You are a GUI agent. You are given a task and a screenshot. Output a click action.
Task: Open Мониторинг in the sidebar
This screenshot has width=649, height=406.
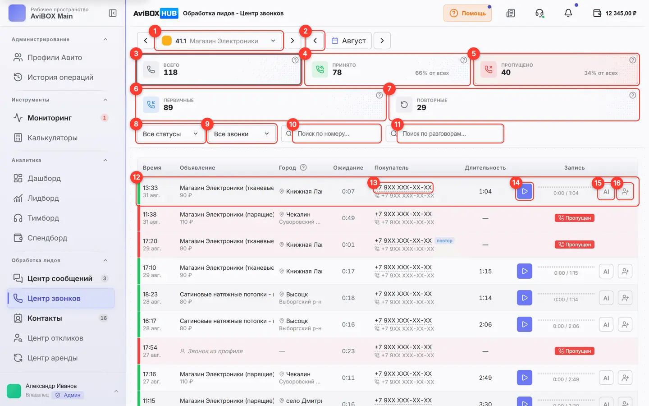(x=61, y=118)
